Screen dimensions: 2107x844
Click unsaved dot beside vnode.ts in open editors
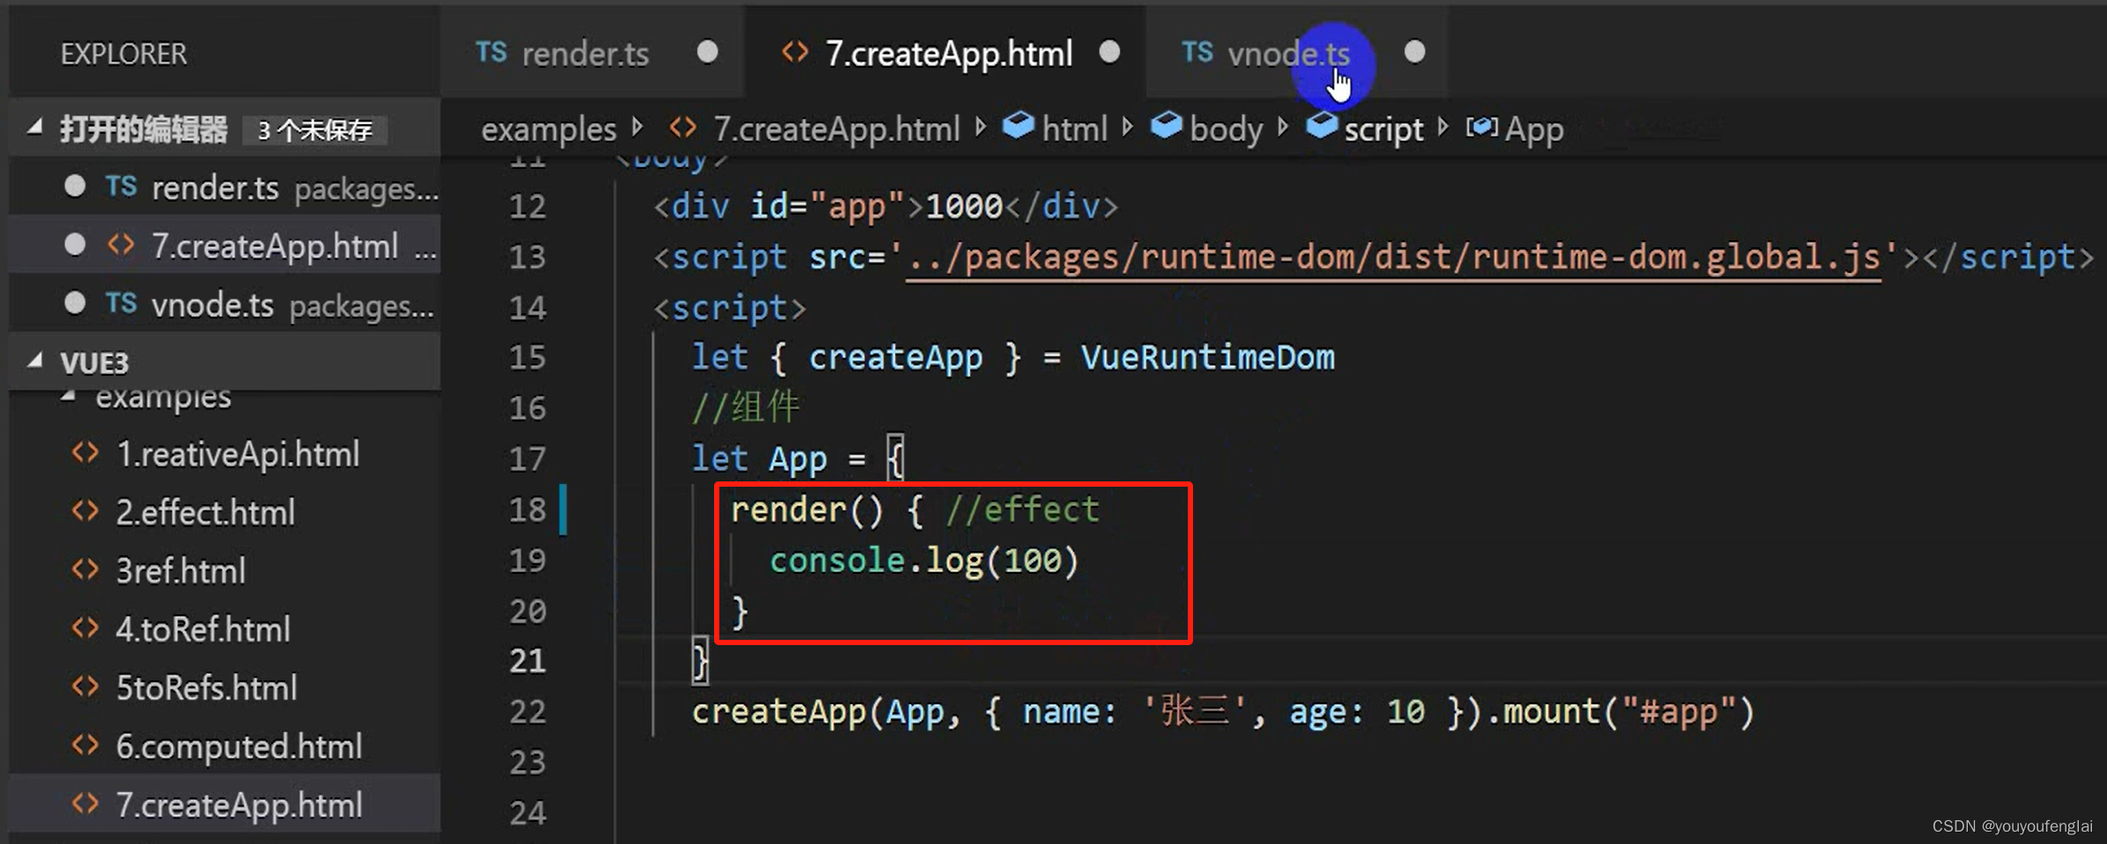click(75, 304)
